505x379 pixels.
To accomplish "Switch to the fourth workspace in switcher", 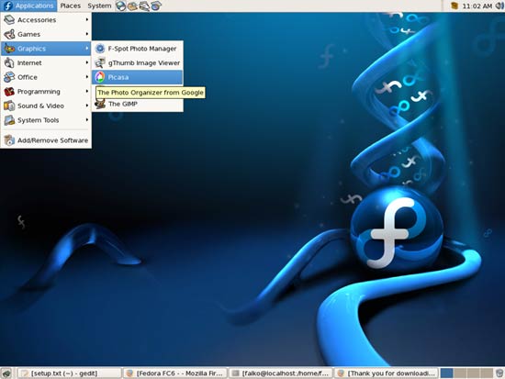I will pyautogui.click(x=487, y=373).
